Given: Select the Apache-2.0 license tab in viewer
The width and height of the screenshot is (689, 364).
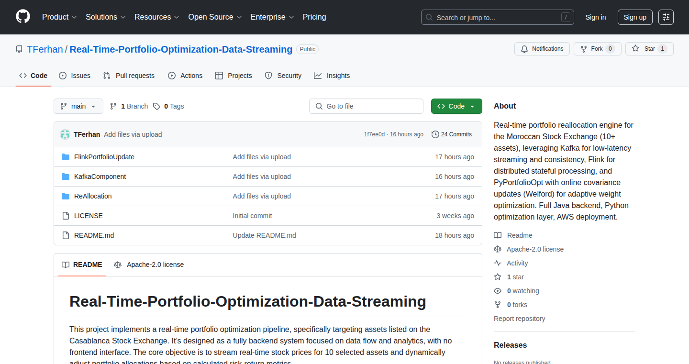Looking at the screenshot, I should pyautogui.click(x=149, y=265).
